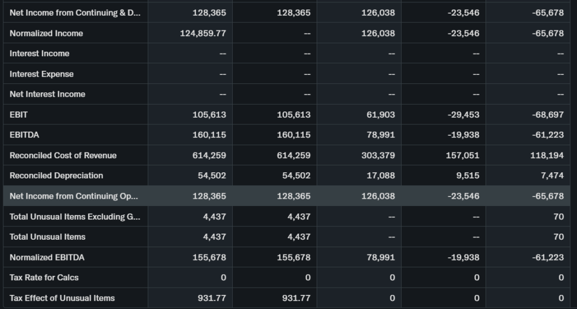
Task: Select the Net Interest Income row label
Action: (x=47, y=94)
